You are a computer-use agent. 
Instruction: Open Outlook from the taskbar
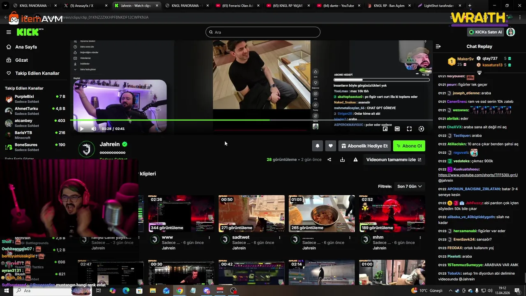166,291
